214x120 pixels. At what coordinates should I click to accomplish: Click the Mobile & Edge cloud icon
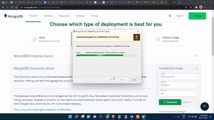coord(158,39)
